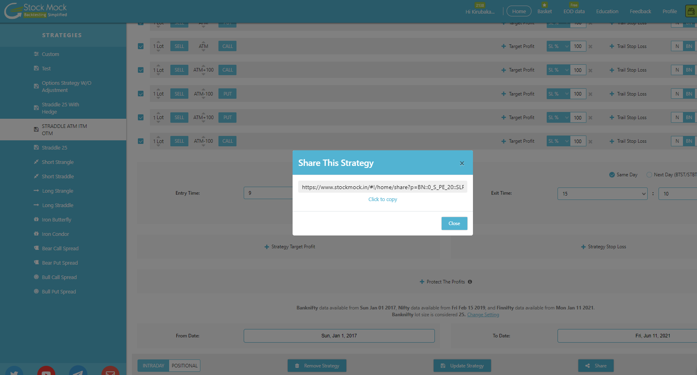Open the wallet icon in top bar

692,11
